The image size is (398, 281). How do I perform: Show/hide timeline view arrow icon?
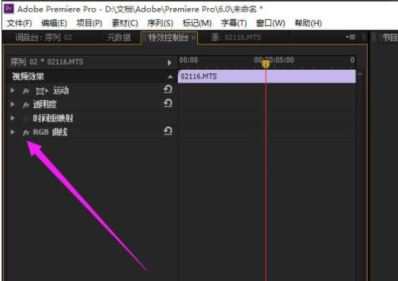pyautogui.click(x=169, y=63)
